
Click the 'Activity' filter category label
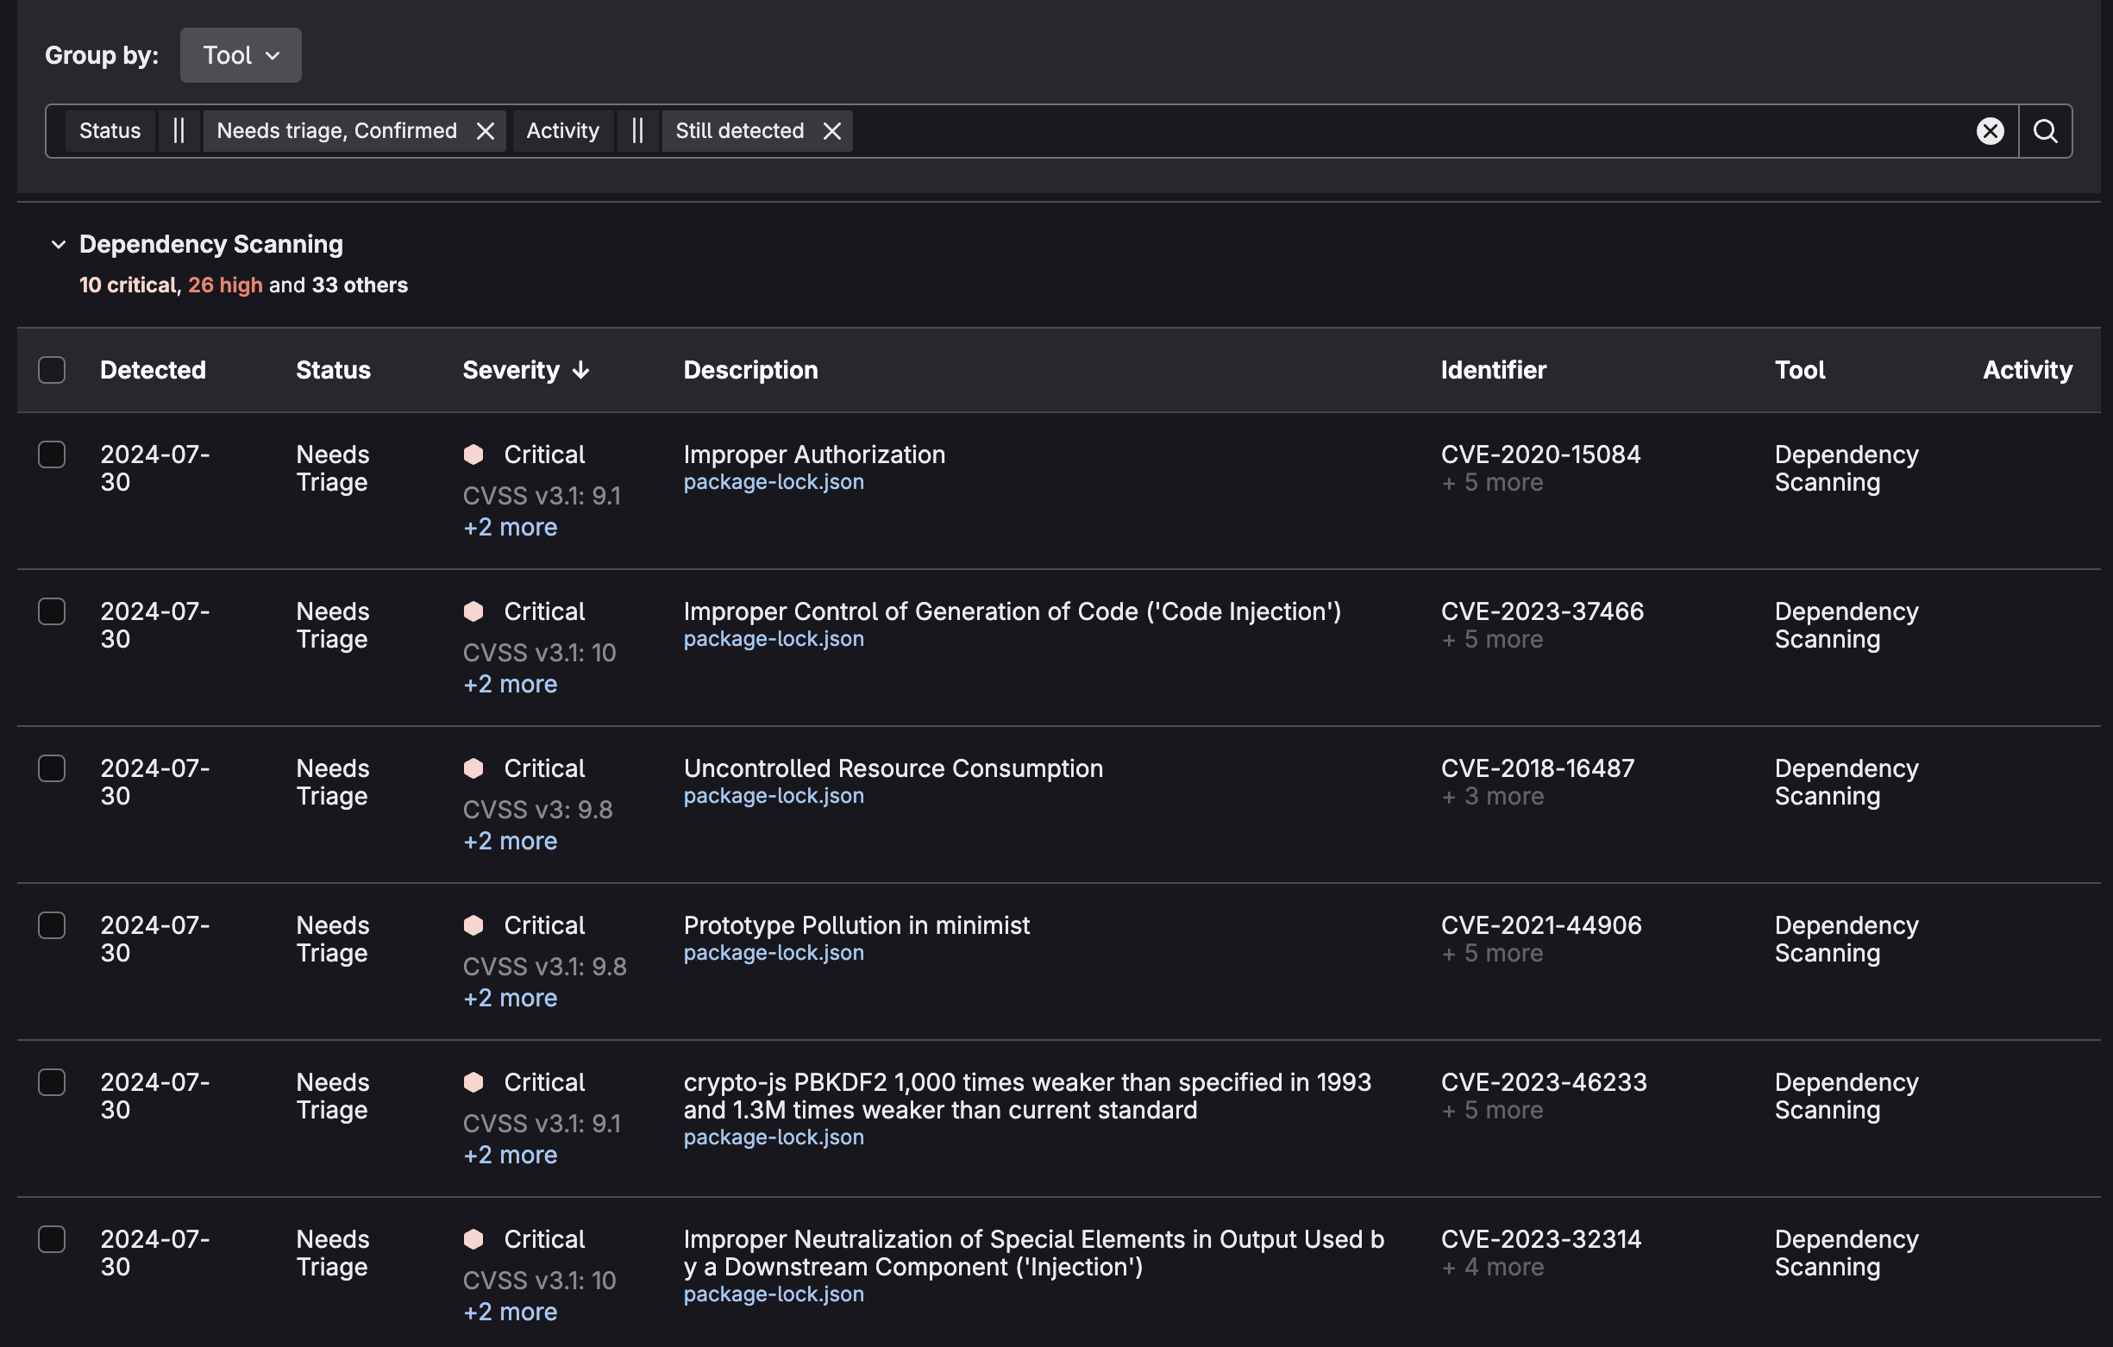562,130
